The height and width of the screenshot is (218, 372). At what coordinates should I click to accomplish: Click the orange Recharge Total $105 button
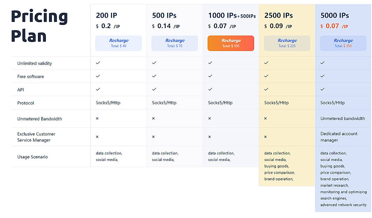(231, 43)
